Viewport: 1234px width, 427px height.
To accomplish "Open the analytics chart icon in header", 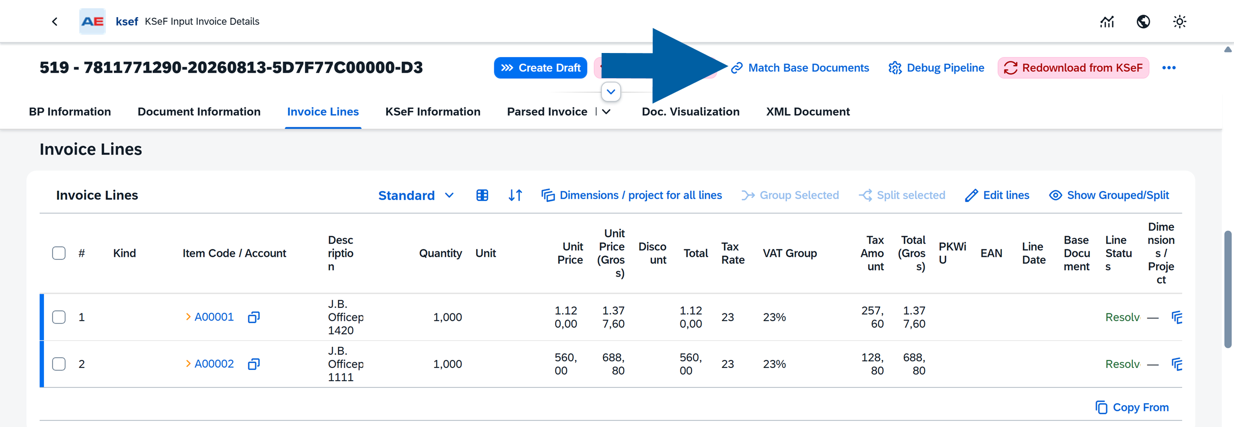I will pyautogui.click(x=1107, y=22).
